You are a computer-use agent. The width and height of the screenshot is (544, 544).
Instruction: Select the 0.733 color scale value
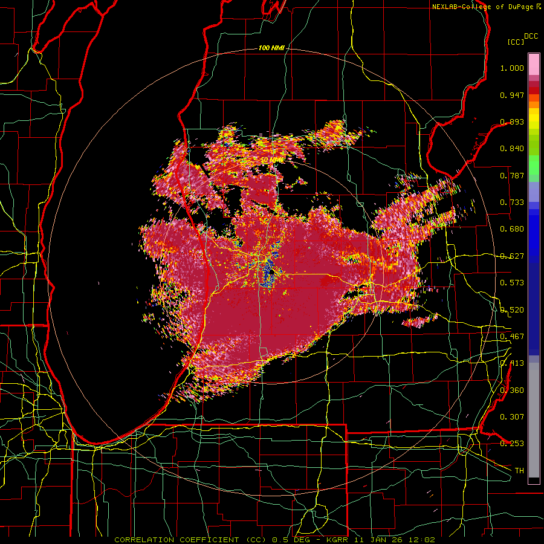(x=512, y=202)
